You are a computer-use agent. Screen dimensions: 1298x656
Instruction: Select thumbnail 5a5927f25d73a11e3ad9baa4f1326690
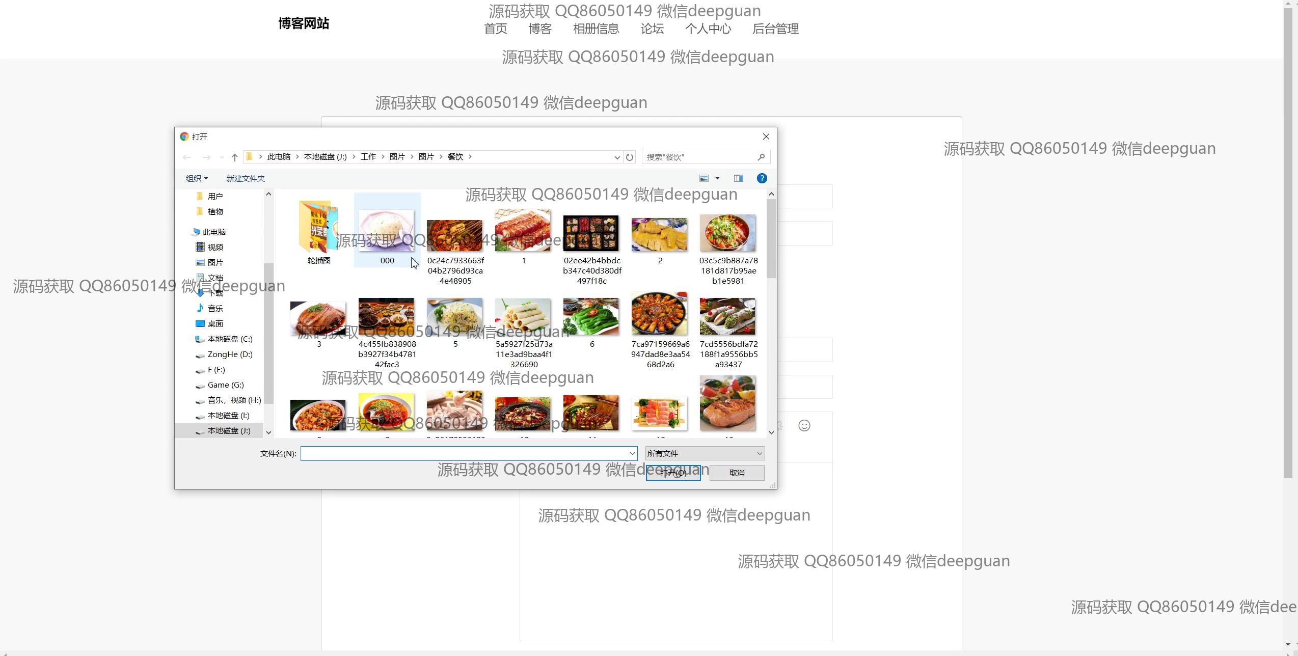(x=523, y=316)
